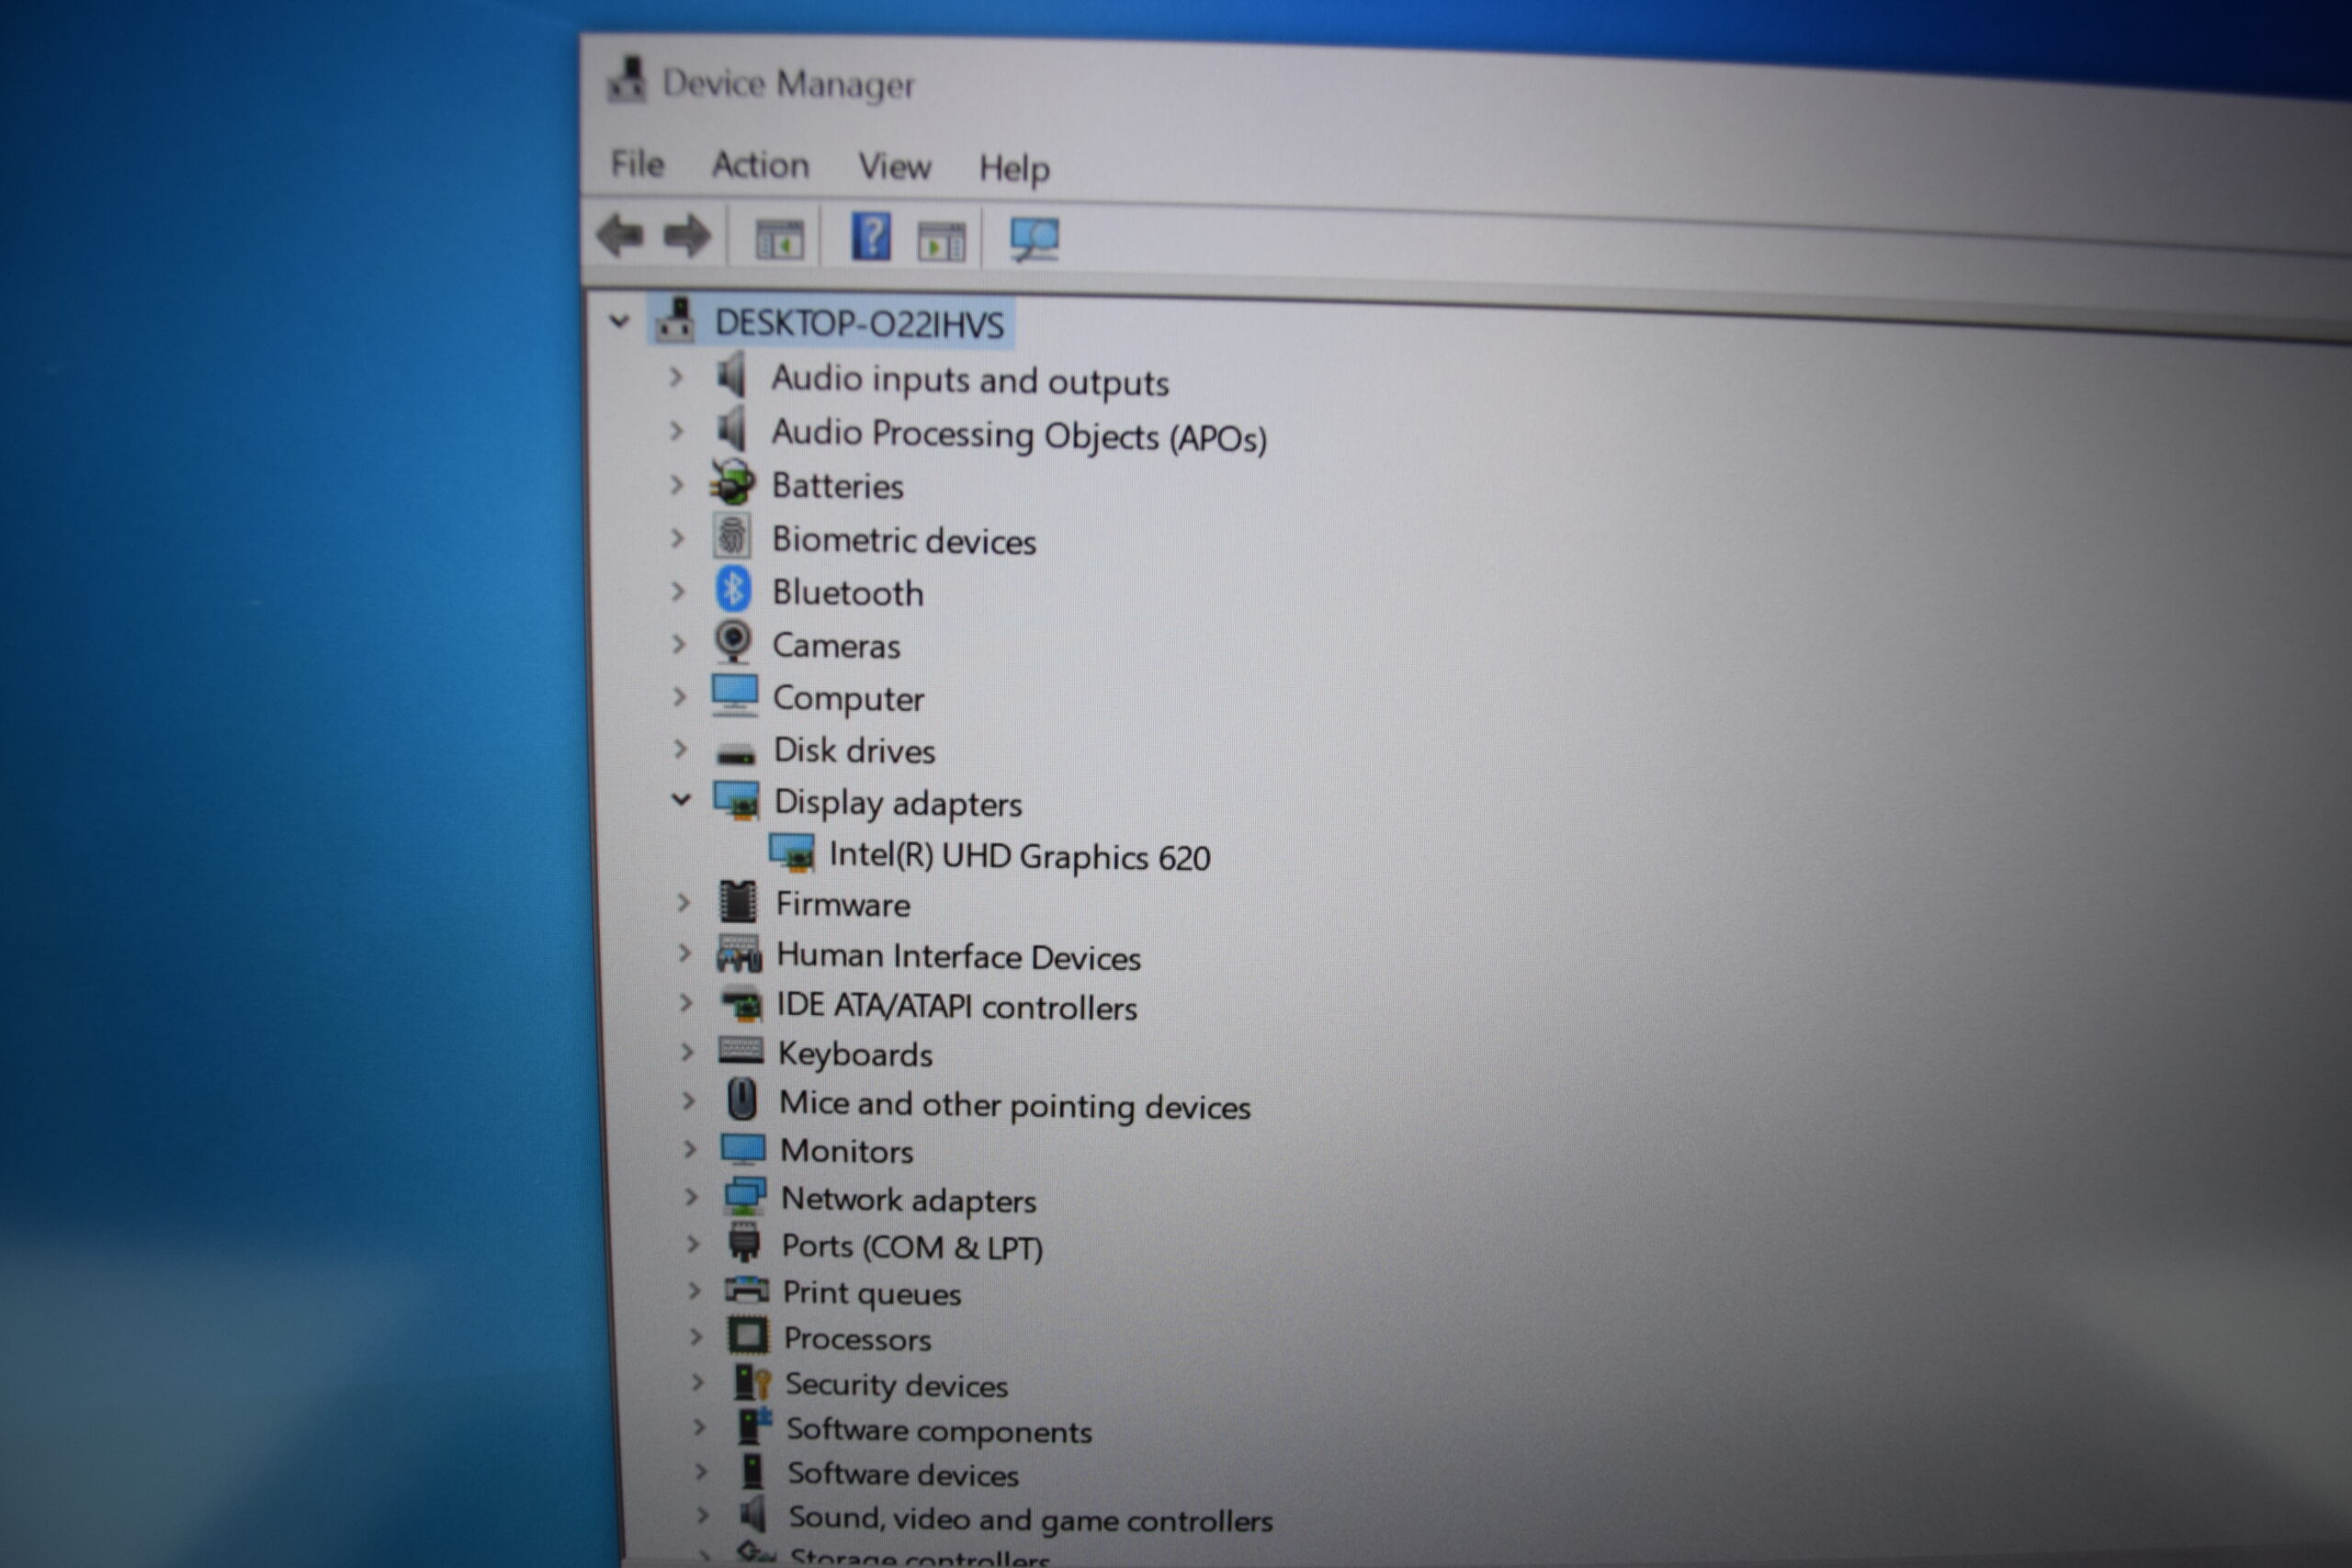
Task: Click the Firmware chip icon
Action: pyautogui.click(x=739, y=902)
